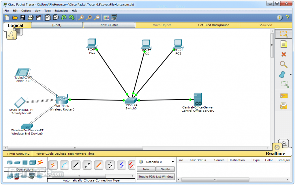295x185 pixels.
Task: Expand the shape tool dropdown arrow
Action: point(291,74)
